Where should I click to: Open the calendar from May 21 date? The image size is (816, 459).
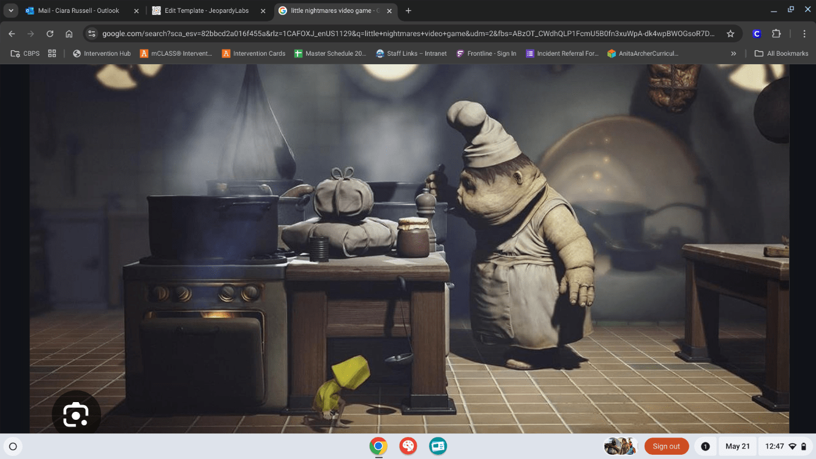[738, 446]
